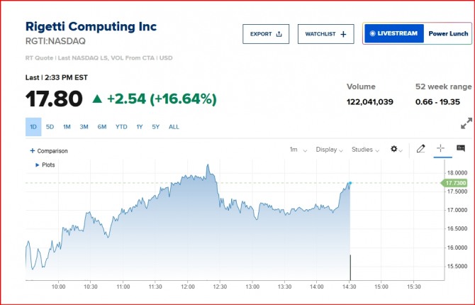
Task: Click the Livestream radio icon
Action: 372,33
